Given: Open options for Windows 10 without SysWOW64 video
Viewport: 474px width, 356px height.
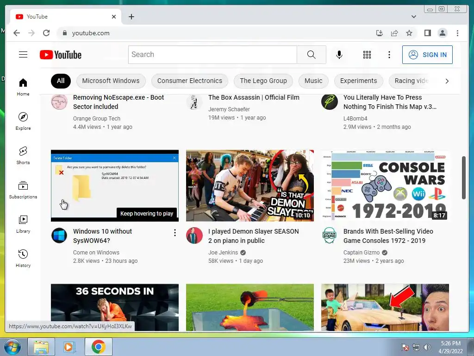Looking at the screenshot, I should point(175,233).
